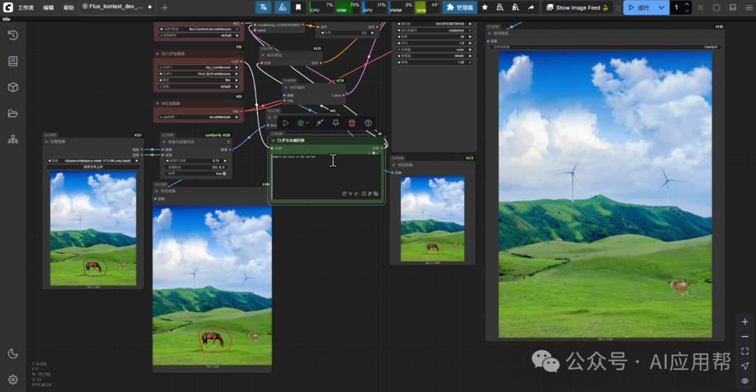Click the CLIP文本编码器 node title

290,140
